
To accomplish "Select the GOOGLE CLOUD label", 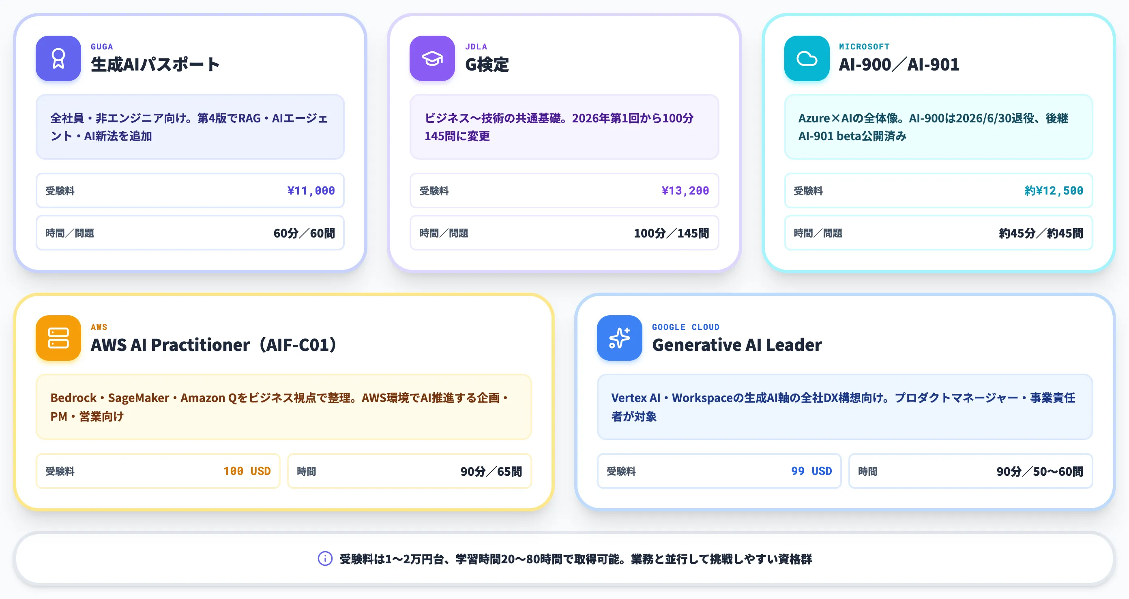I will point(685,327).
